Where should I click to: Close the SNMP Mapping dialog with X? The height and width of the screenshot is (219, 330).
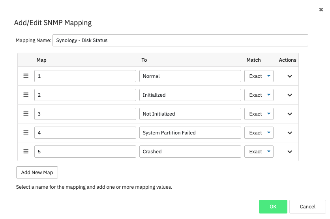click(x=321, y=10)
